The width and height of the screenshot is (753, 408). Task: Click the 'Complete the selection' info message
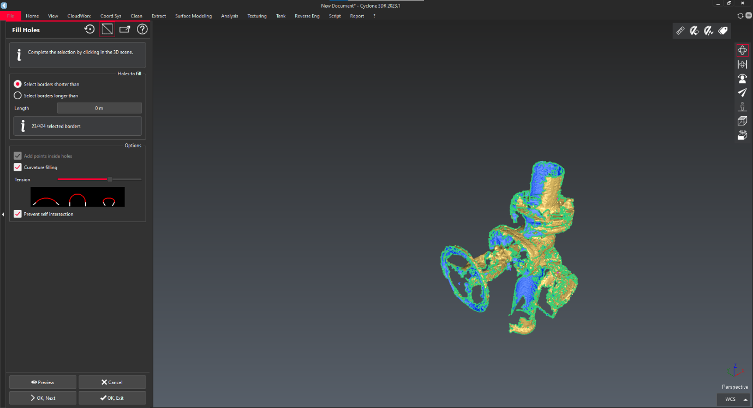click(80, 52)
